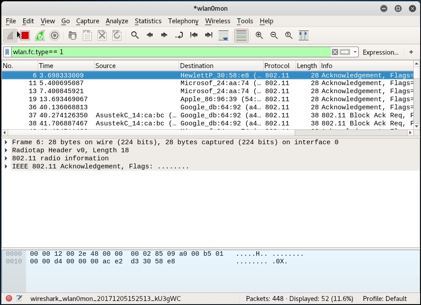Open the Help menu
The image size is (421, 305).
[x=266, y=21]
